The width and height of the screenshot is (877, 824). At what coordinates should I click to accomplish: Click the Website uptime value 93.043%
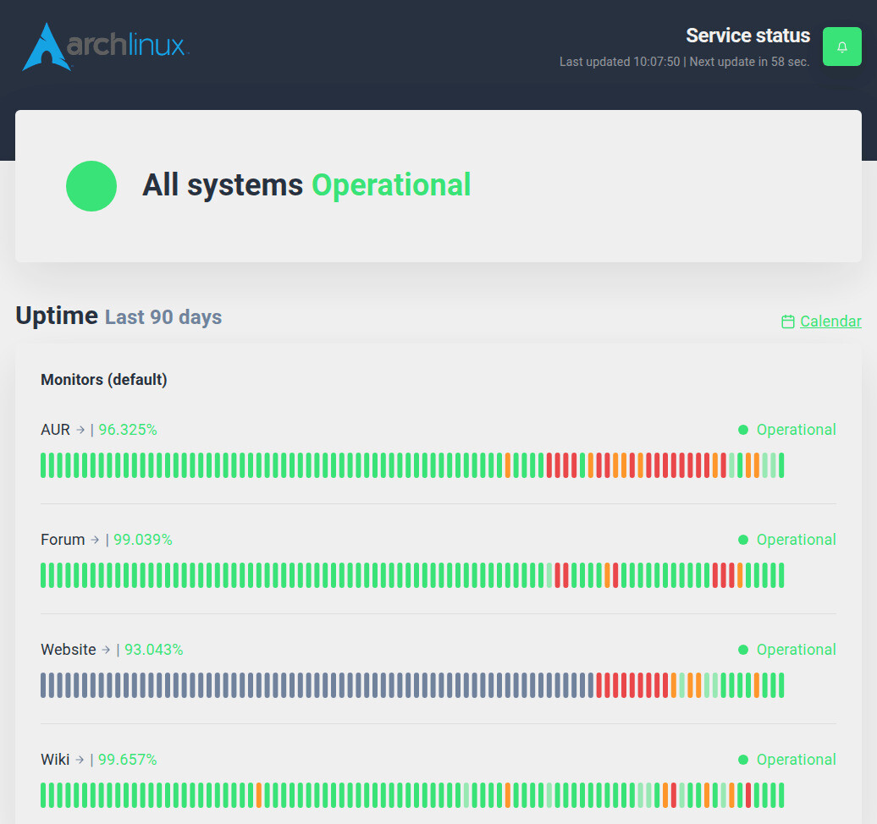coord(154,650)
